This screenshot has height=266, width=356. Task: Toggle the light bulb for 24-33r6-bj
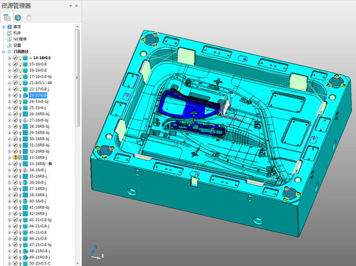click(20, 101)
